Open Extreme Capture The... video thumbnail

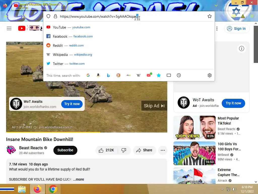(x=194, y=176)
